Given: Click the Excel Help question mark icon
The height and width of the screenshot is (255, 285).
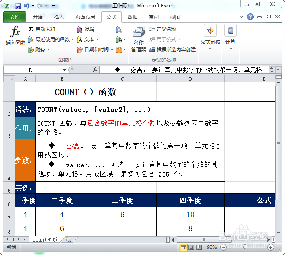Looking at the screenshot, I should 250,17.
